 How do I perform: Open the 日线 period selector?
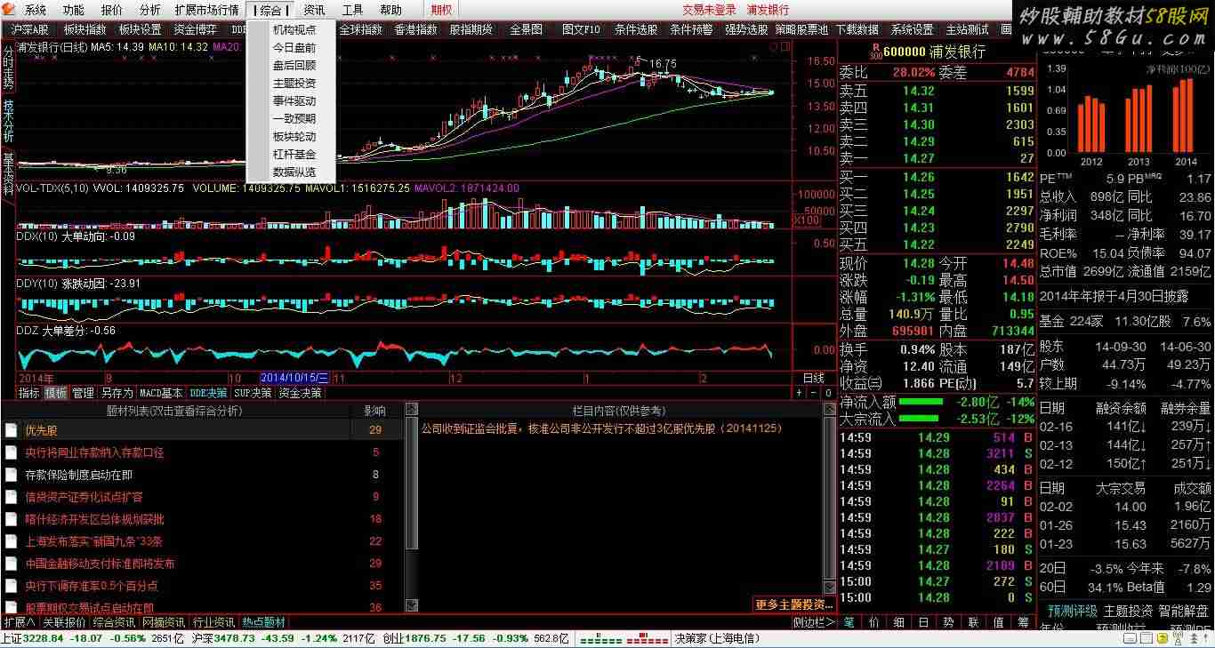(814, 378)
